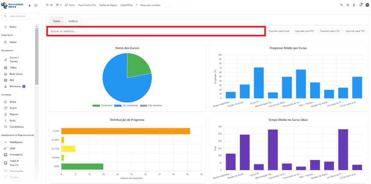
Task: Open the Novo menu in the top bar
Action: [70, 5]
